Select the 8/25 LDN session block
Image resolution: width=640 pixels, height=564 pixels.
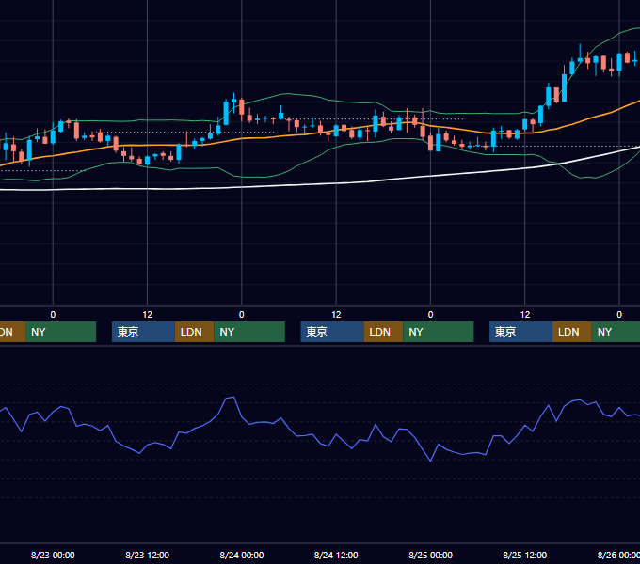click(572, 332)
